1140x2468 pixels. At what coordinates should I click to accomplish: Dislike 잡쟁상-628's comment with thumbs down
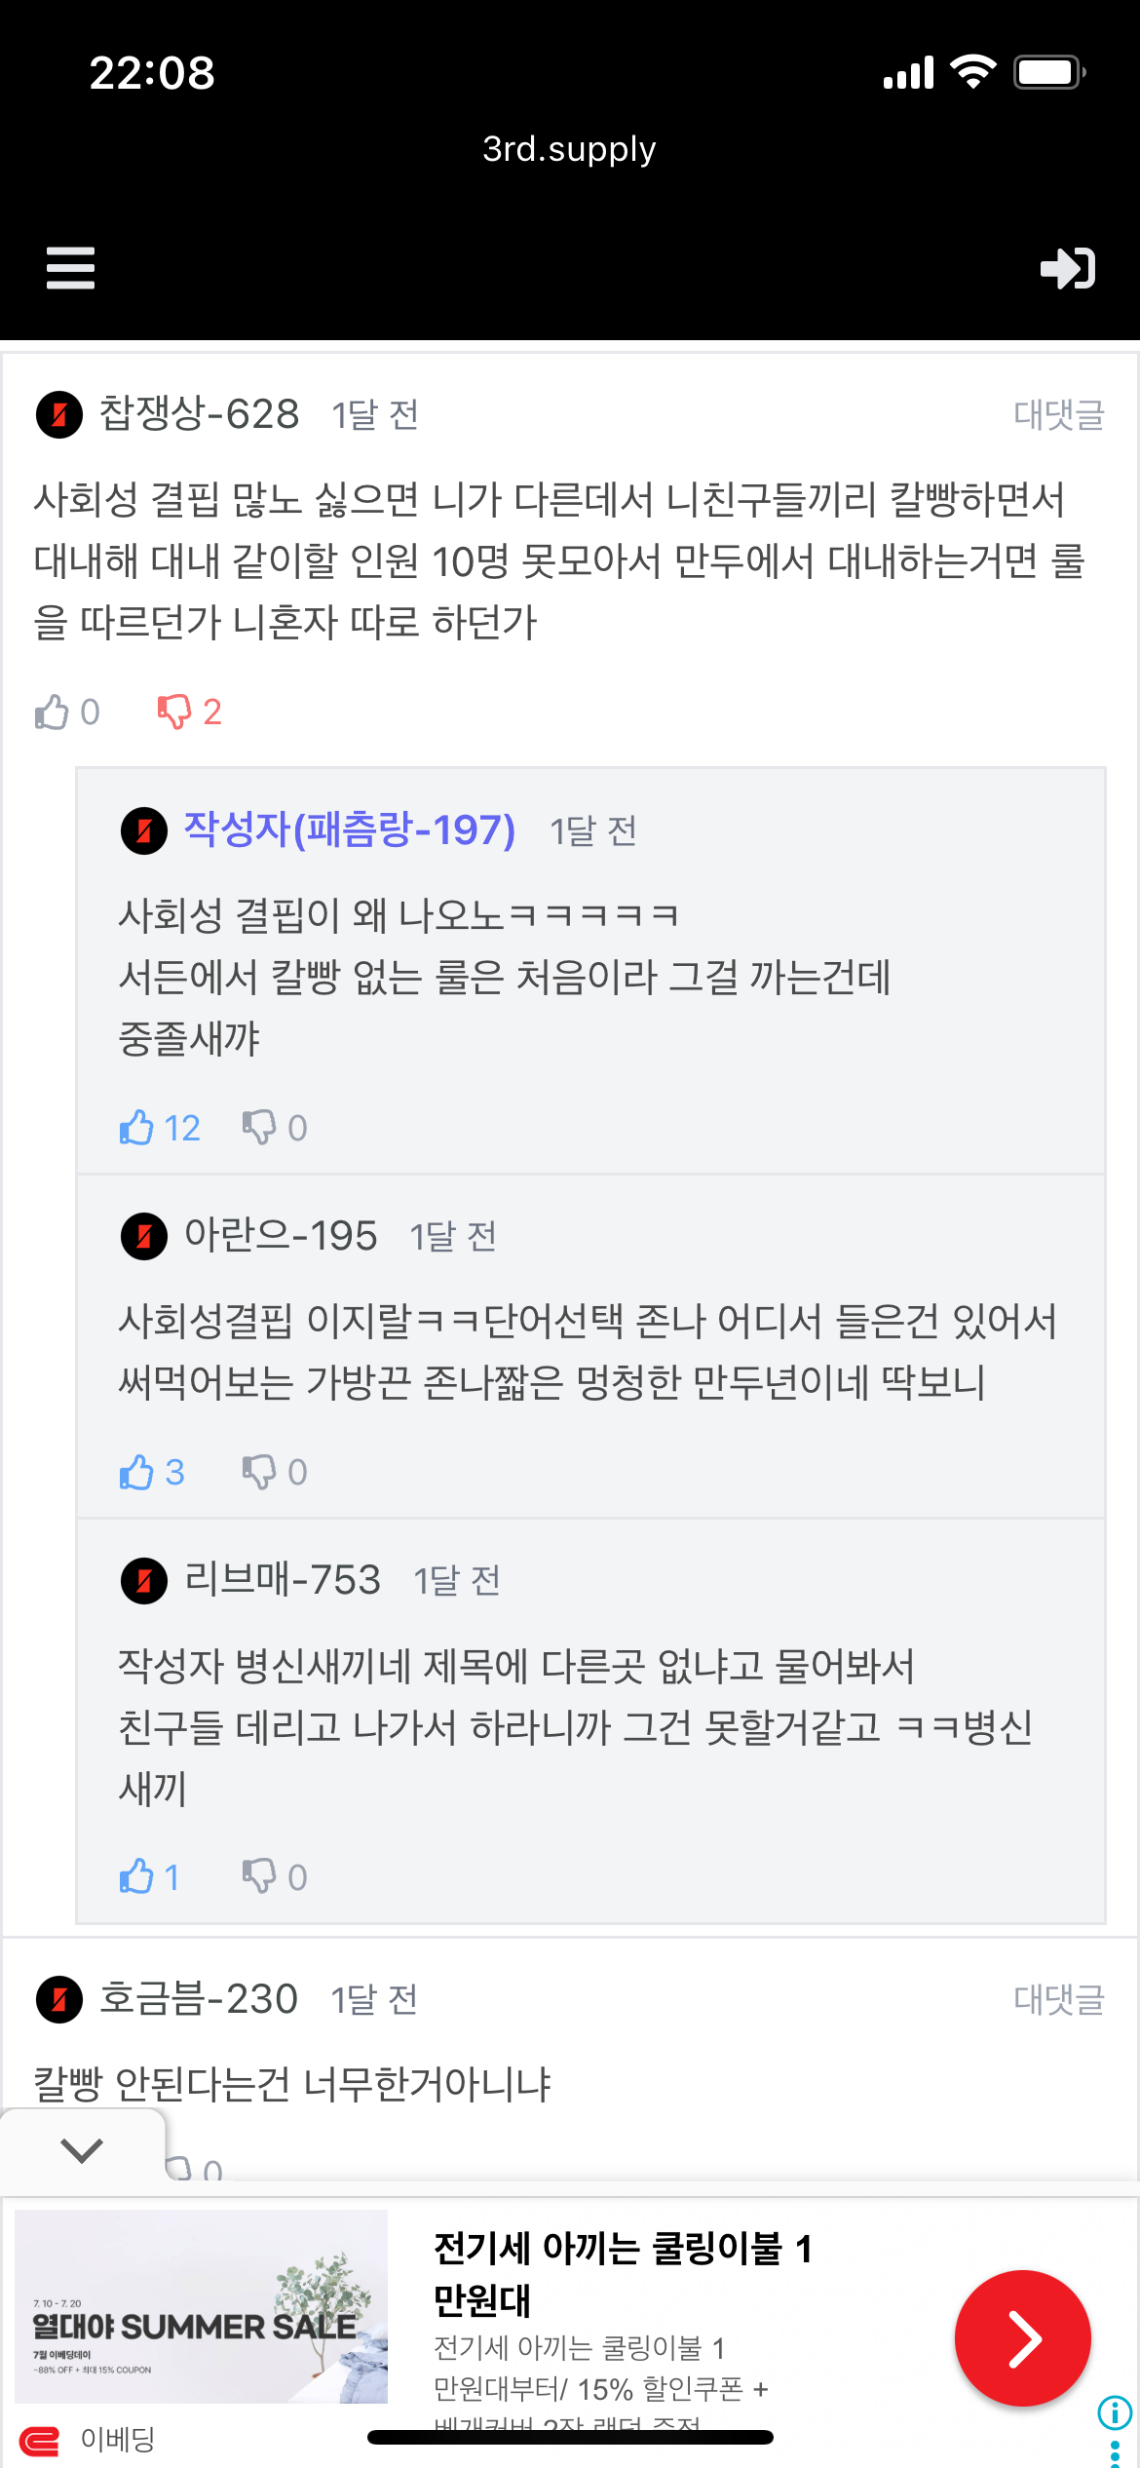pyautogui.click(x=175, y=712)
